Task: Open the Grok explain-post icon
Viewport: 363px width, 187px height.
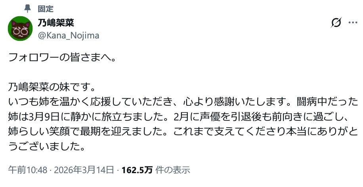Action: pos(336,23)
